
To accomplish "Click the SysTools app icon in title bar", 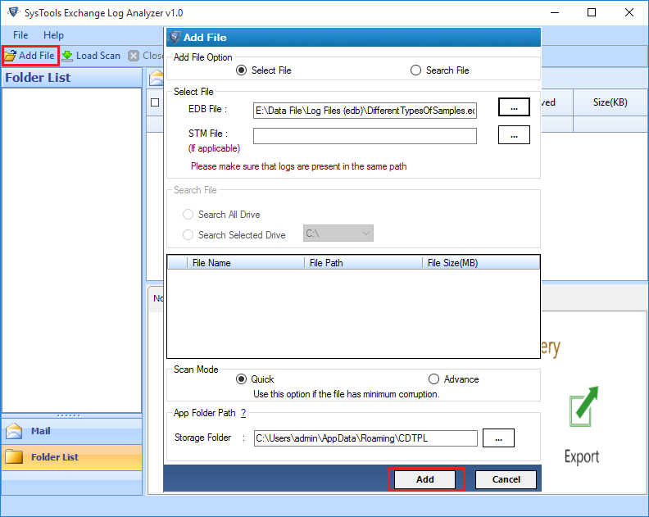I will click(x=13, y=12).
